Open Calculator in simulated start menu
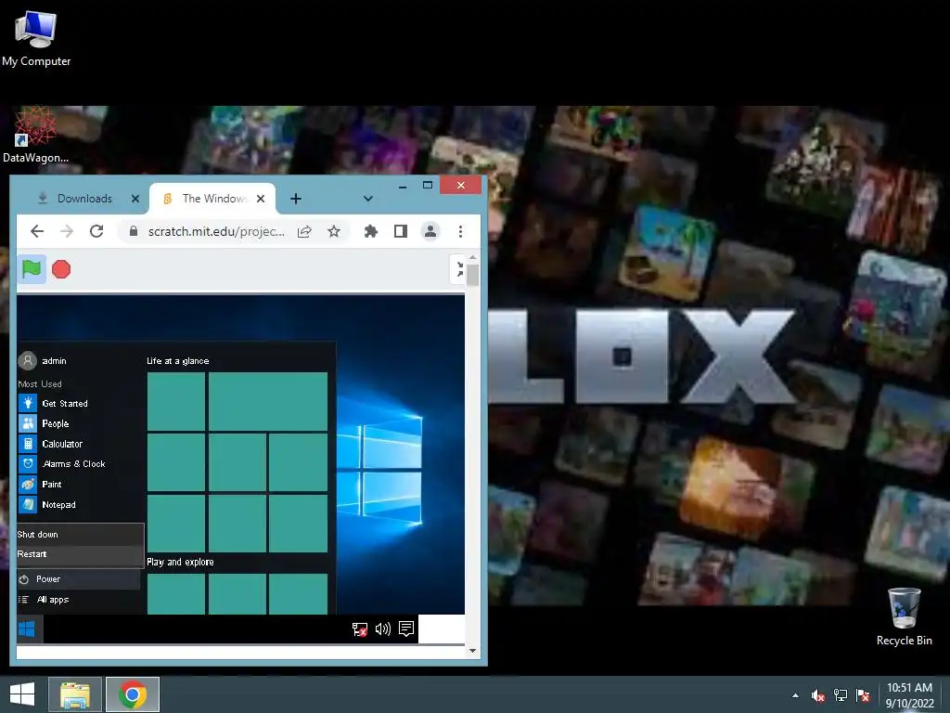This screenshot has width=950, height=713. (x=62, y=444)
